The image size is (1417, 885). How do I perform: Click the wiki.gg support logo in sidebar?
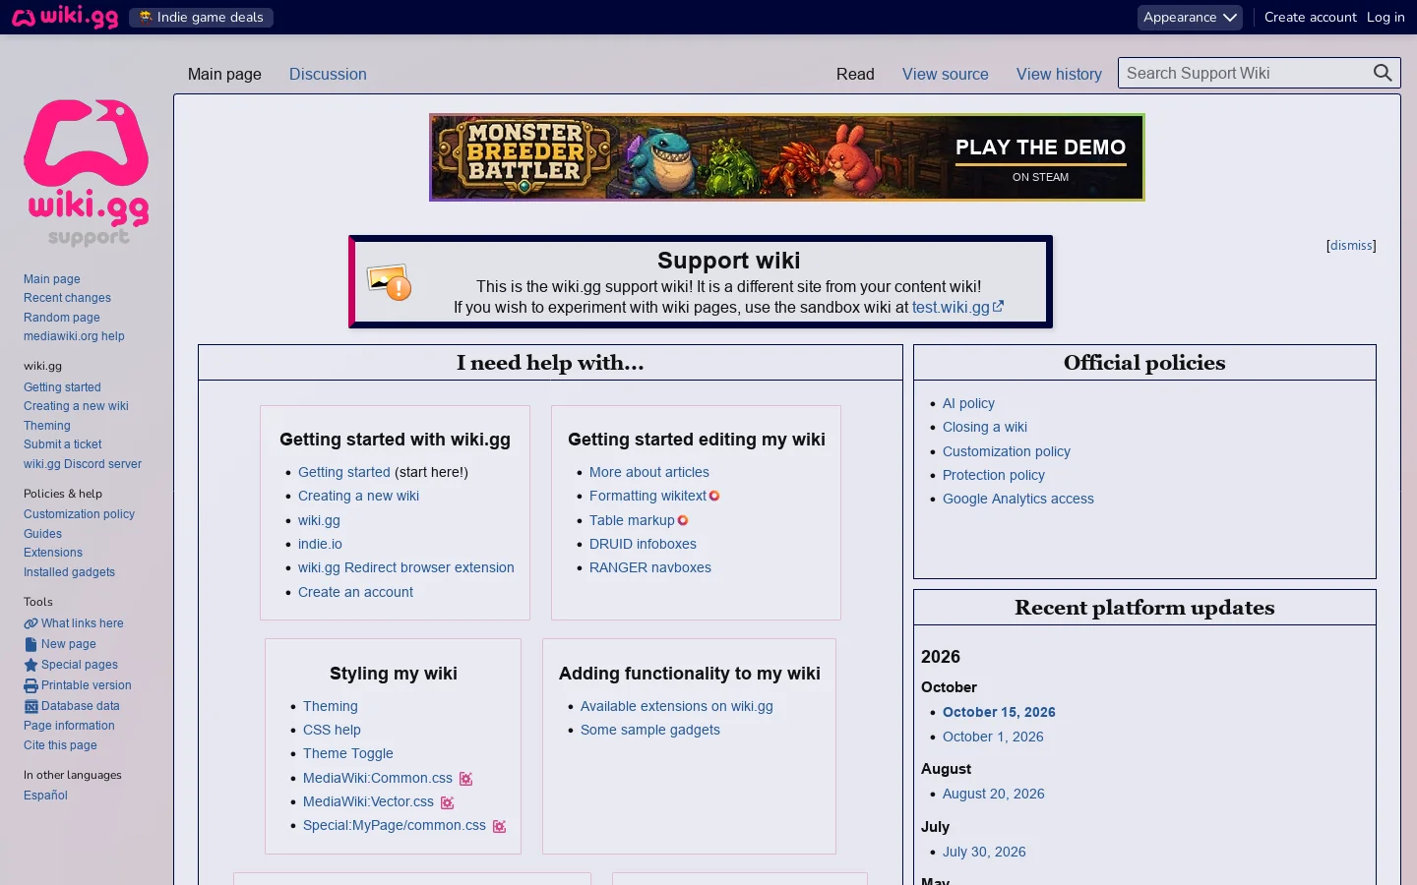87,172
